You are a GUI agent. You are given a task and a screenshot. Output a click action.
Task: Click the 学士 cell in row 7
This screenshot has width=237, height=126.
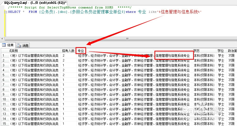221,85
